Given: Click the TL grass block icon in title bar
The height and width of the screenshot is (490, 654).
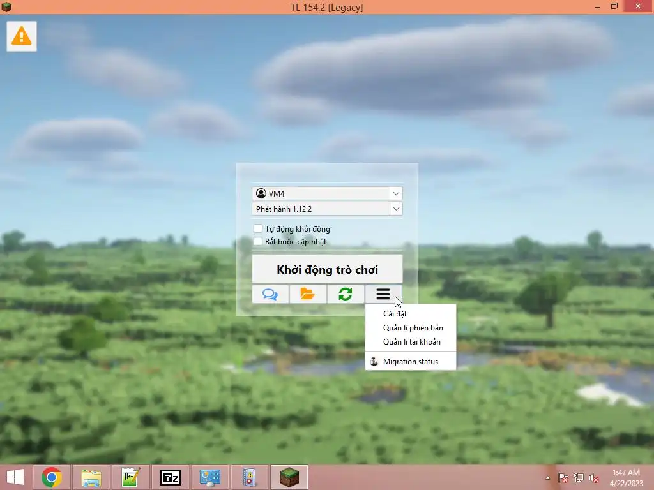Looking at the screenshot, I should click(x=6, y=6).
